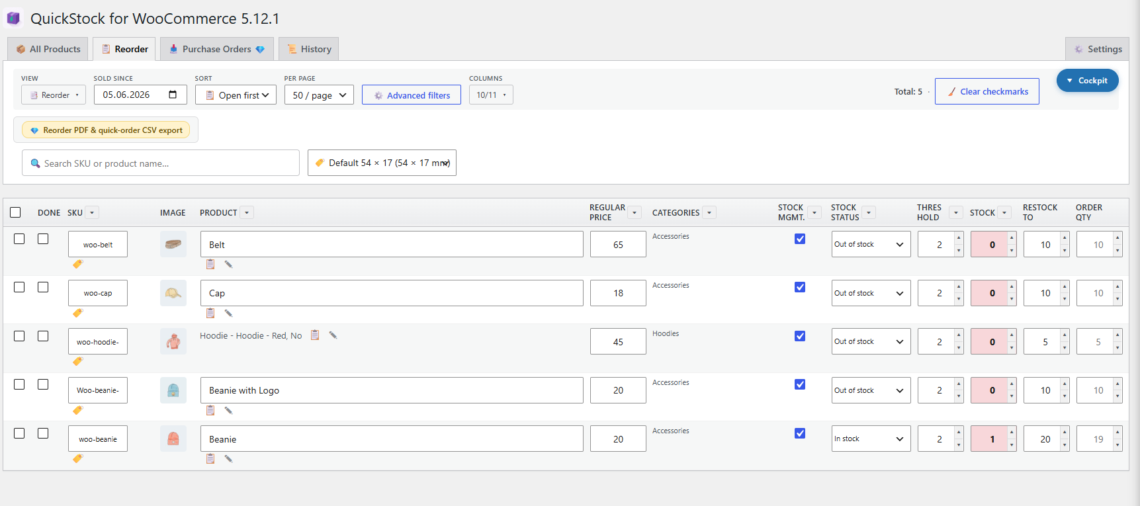Switch to the Reorder tab
The width and height of the screenshot is (1140, 506).
124,49
